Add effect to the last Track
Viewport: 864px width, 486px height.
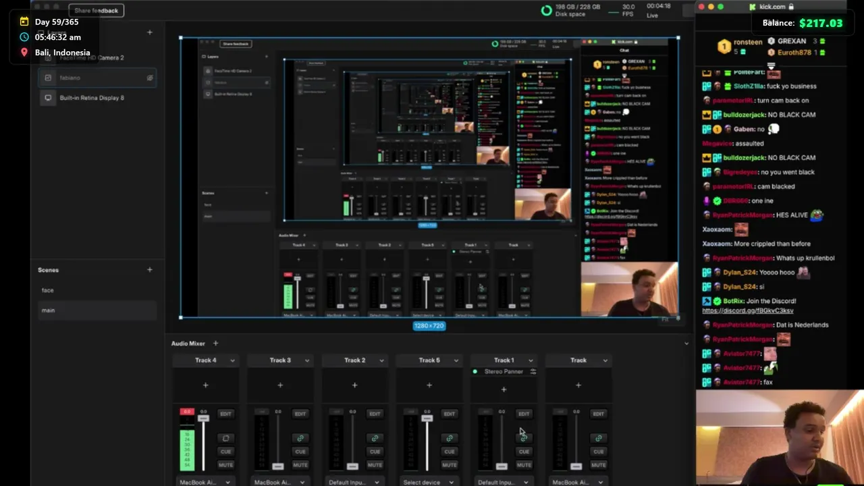coord(578,385)
